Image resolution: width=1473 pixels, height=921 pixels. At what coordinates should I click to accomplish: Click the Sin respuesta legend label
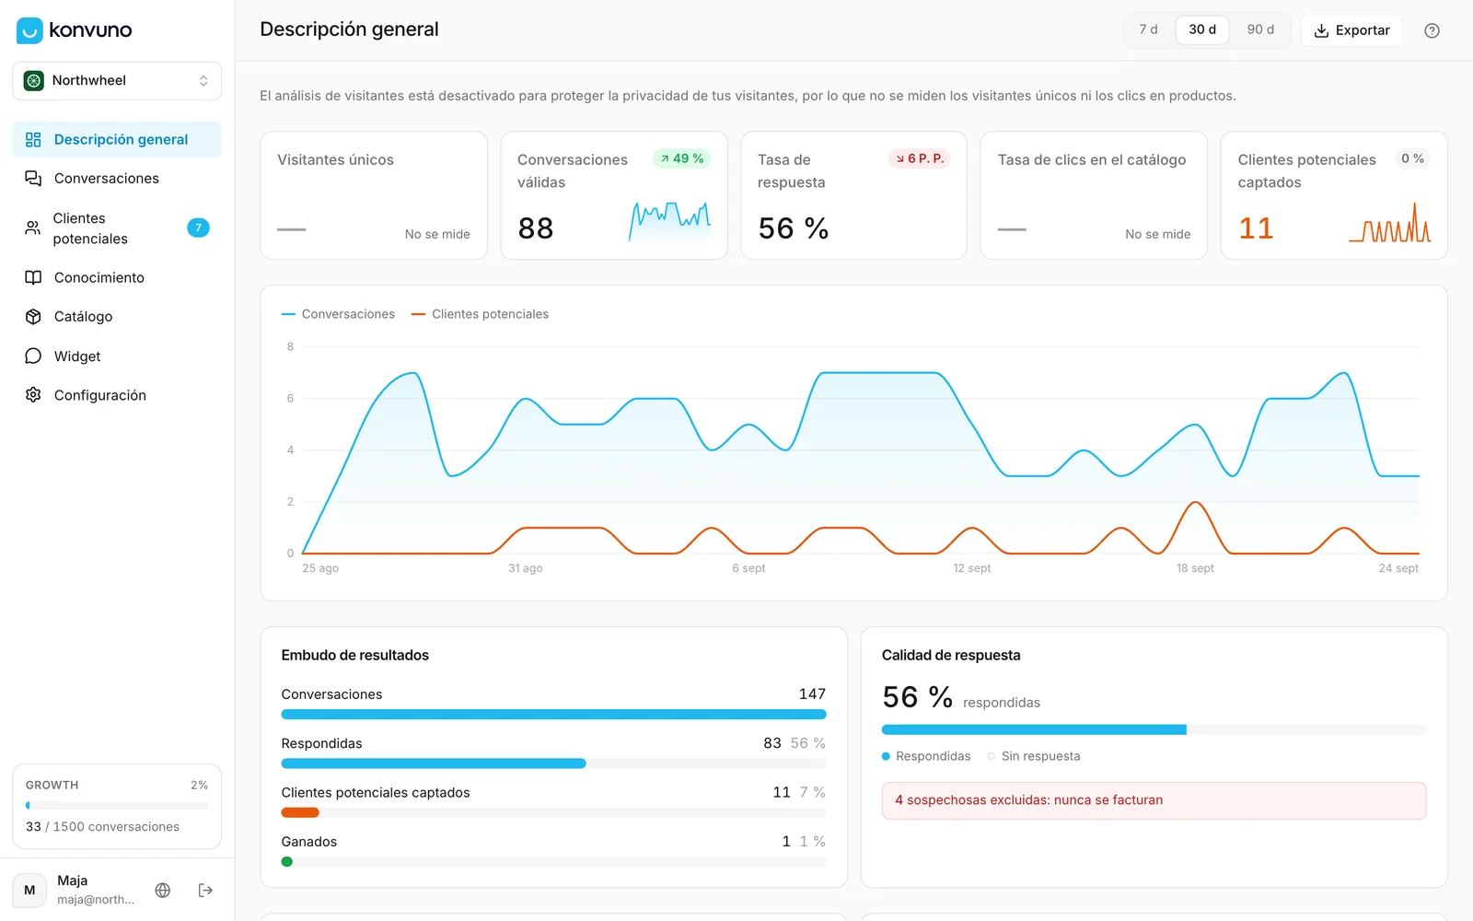click(x=1040, y=756)
